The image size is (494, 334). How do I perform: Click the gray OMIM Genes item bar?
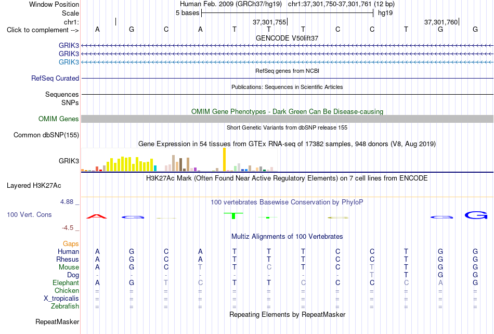pos(287,119)
